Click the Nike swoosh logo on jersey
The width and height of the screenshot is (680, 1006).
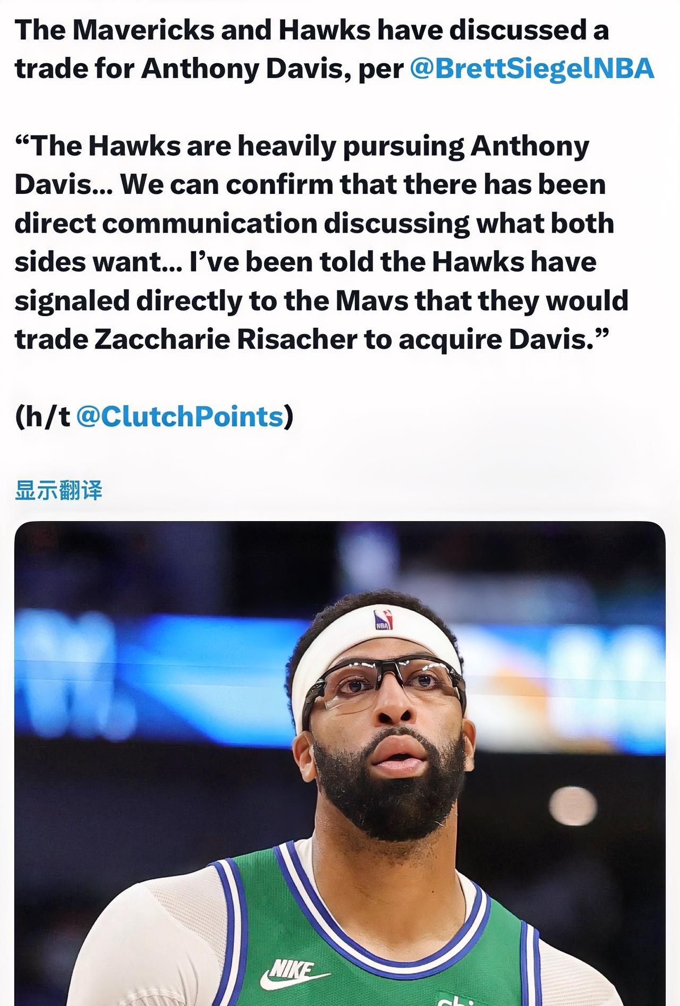pyautogui.click(x=293, y=974)
